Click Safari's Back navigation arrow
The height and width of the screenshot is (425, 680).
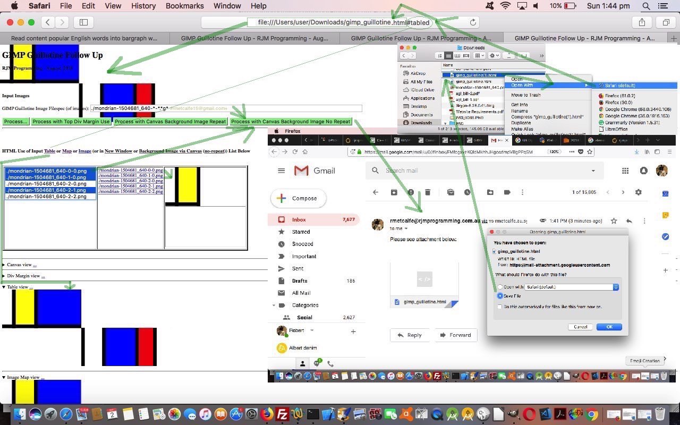48,22
